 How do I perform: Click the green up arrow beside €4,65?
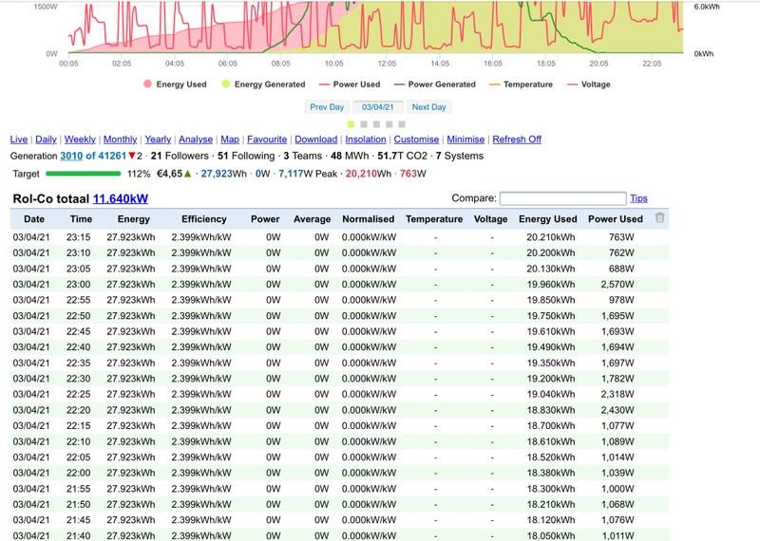pyautogui.click(x=187, y=174)
